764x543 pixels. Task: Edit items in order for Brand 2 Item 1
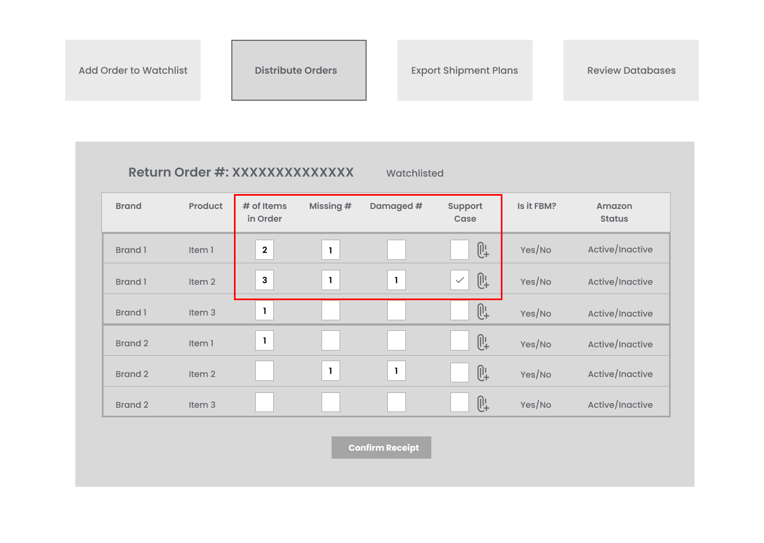264,340
